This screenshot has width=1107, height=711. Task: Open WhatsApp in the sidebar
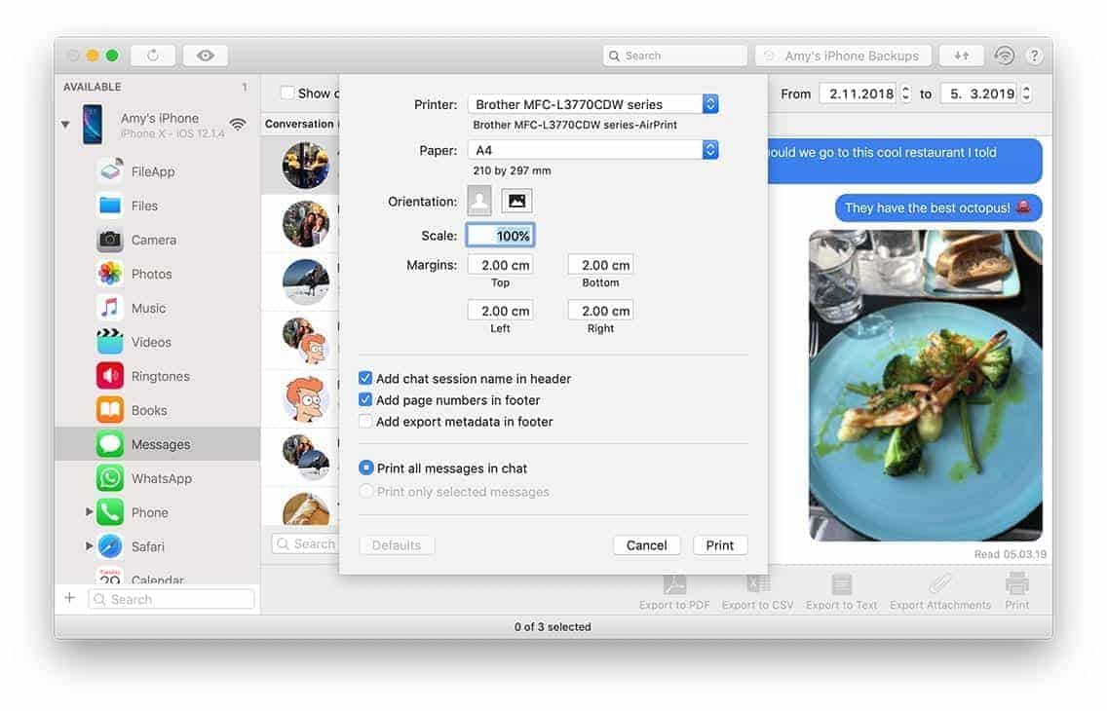point(161,478)
